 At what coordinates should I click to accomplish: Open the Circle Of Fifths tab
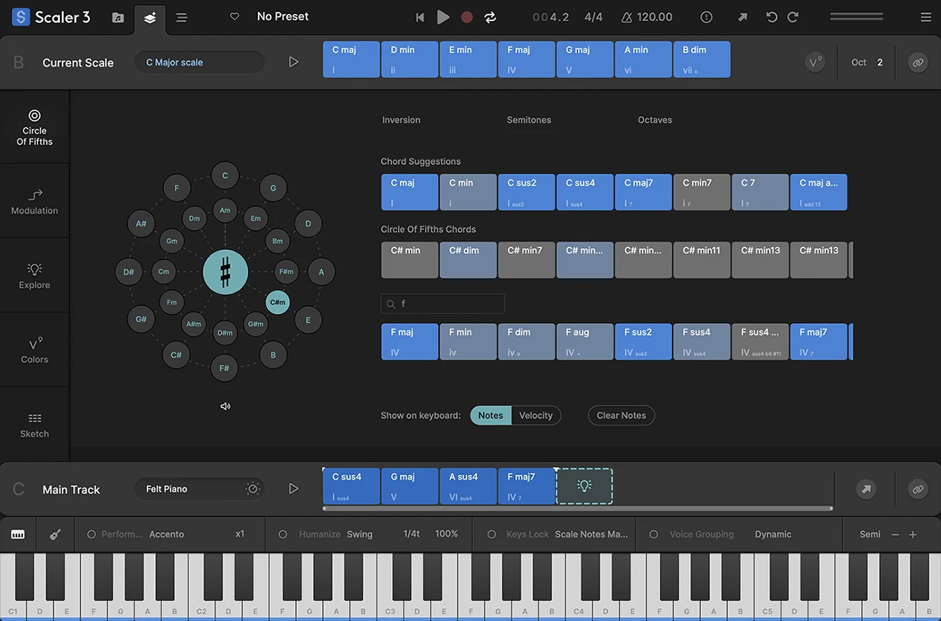tap(35, 127)
